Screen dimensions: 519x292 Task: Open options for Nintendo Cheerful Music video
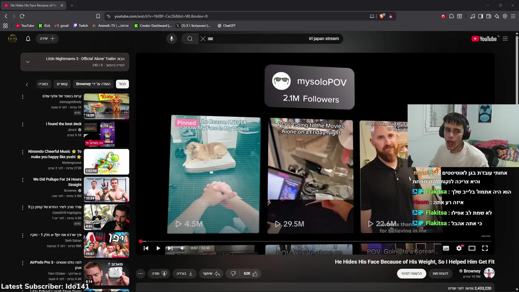[23, 152]
